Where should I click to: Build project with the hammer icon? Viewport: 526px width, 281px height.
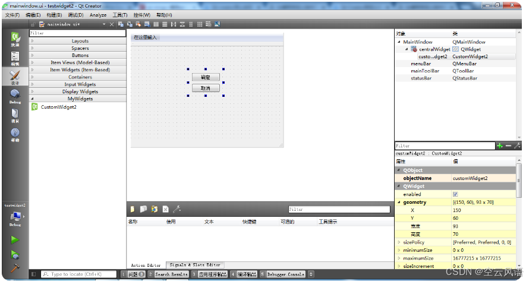15,269
